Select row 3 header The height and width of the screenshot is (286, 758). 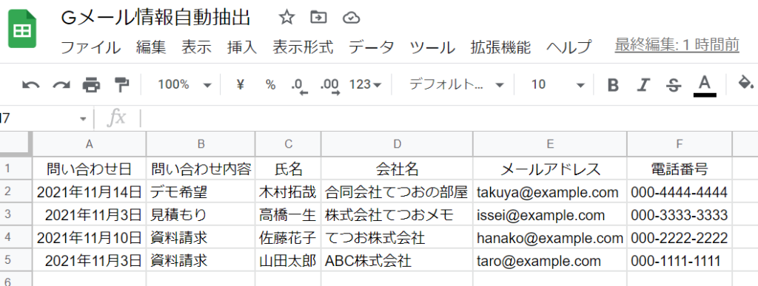point(16,214)
